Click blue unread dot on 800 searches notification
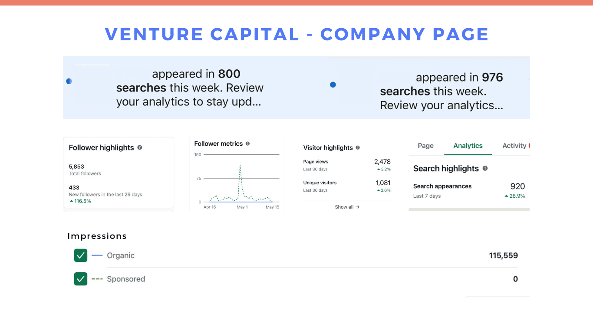 [69, 81]
